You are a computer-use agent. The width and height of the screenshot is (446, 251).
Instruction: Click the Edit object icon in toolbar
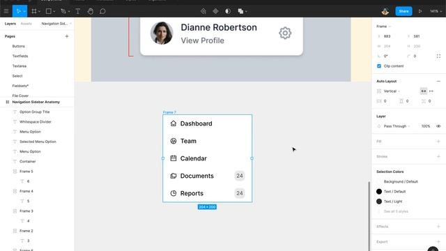(203, 11)
